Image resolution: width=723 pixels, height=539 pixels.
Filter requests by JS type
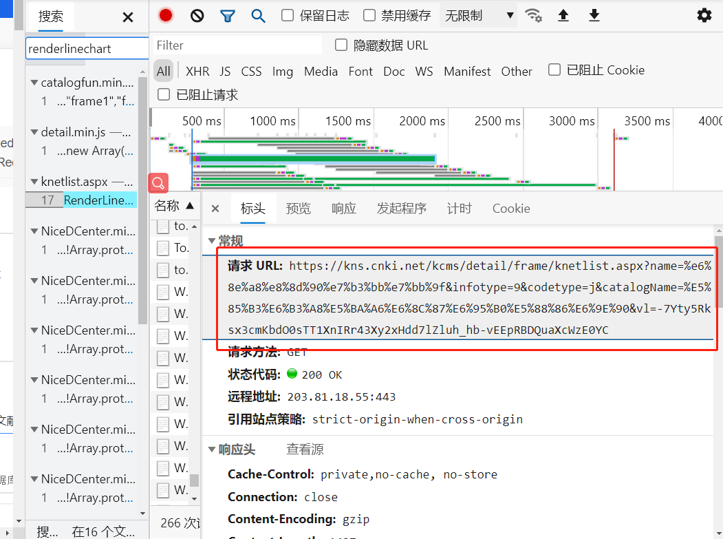pyautogui.click(x=225, y=72)
